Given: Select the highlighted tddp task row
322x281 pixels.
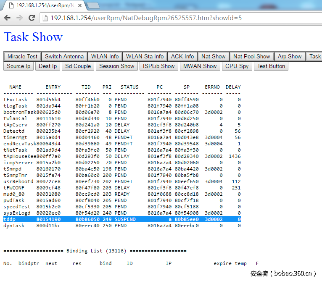Looking at the screenshot, I should pos(122,219).
